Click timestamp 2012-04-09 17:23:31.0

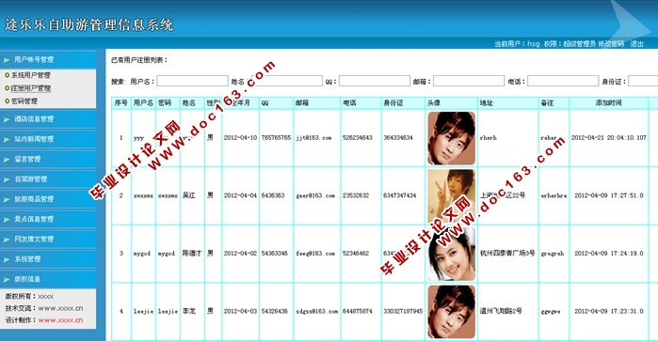tap(609, 311)
